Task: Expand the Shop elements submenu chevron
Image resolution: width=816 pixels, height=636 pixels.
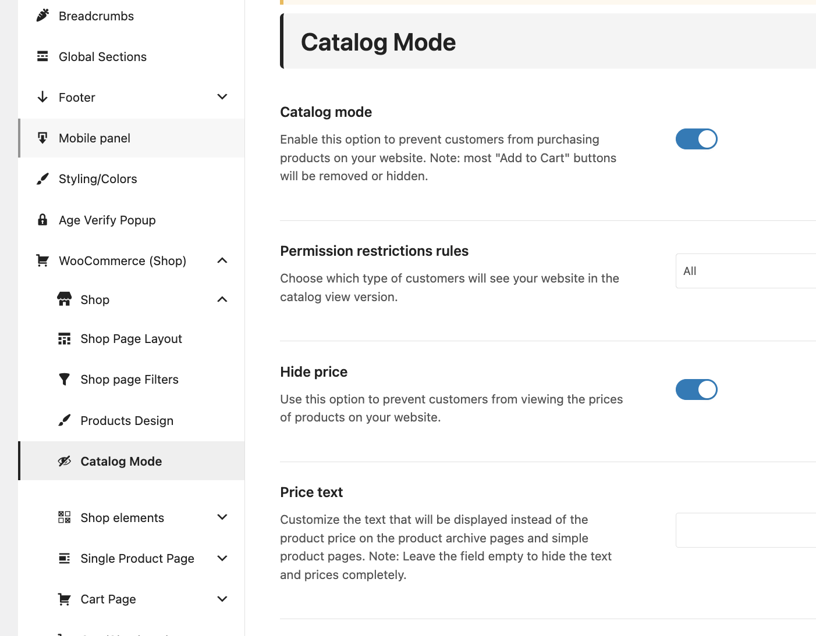Action: 222,517
